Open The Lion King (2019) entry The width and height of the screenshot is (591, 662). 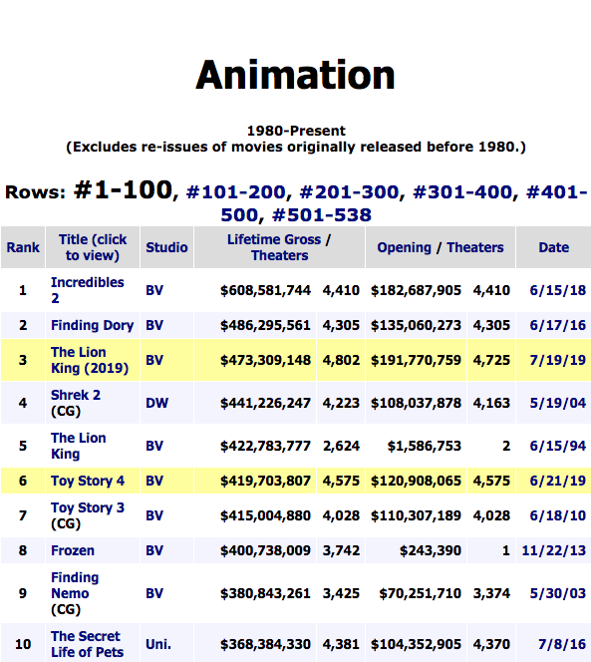(90, 360)
